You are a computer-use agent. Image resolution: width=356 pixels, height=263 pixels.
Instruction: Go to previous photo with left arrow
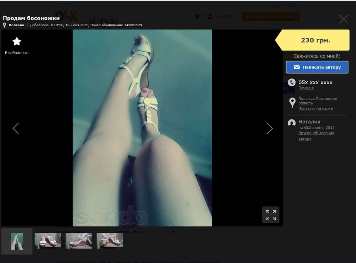[16, 129]
